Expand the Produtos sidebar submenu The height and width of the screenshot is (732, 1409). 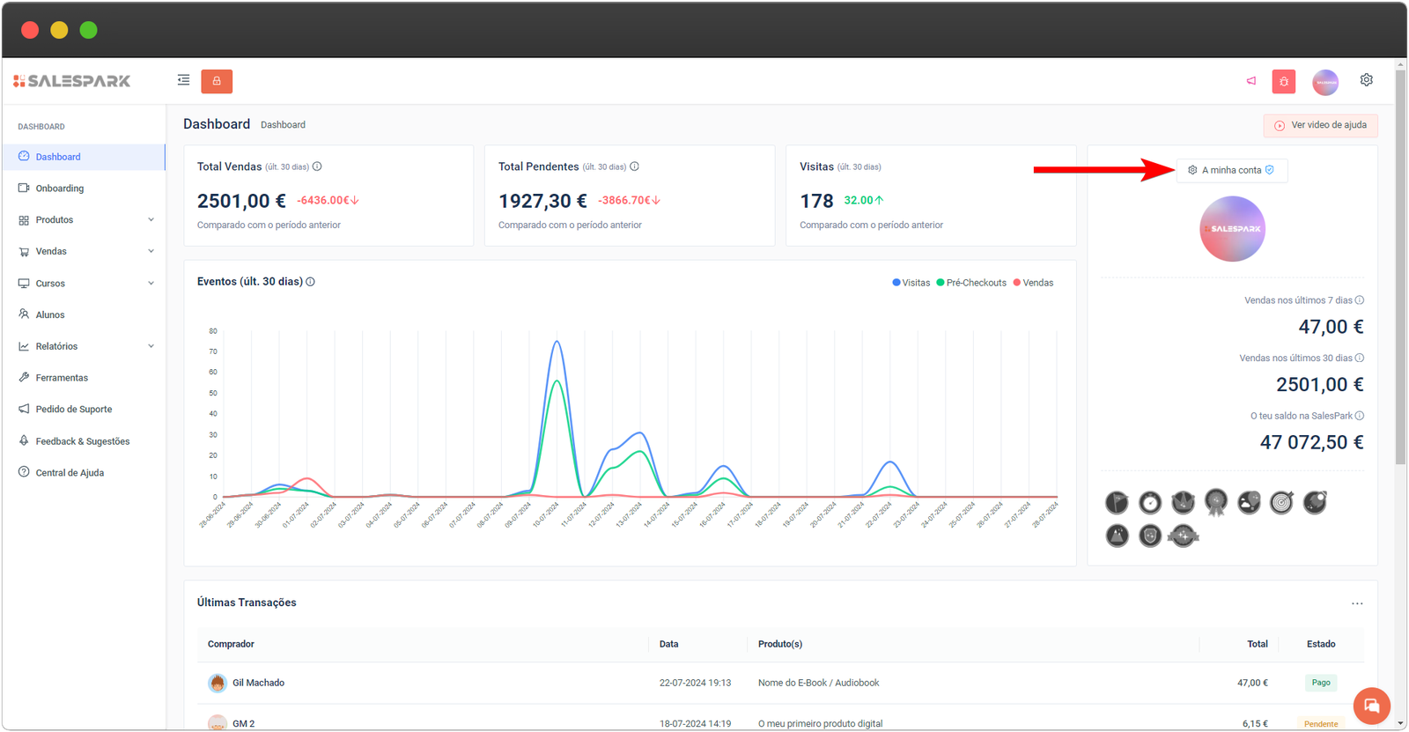[x=85, y=220]
